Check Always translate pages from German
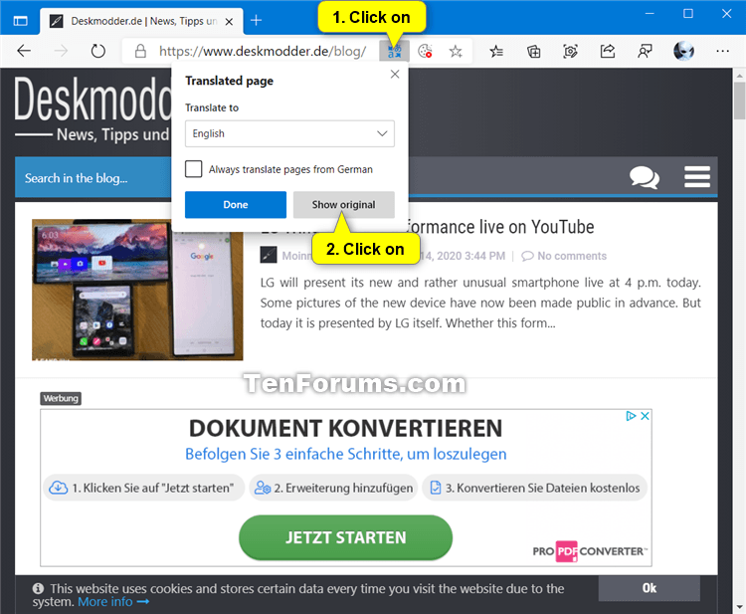 [194, 169]
